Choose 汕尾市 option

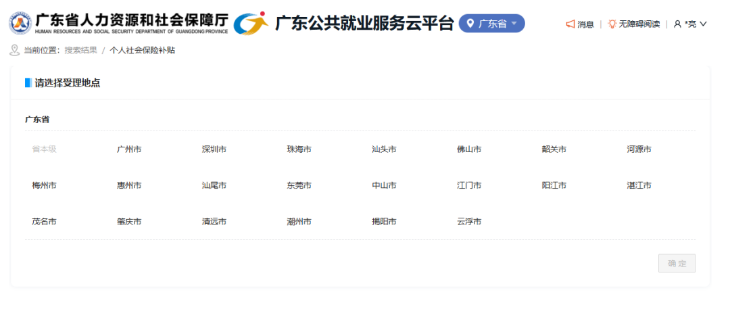click(x=214, y=185)
